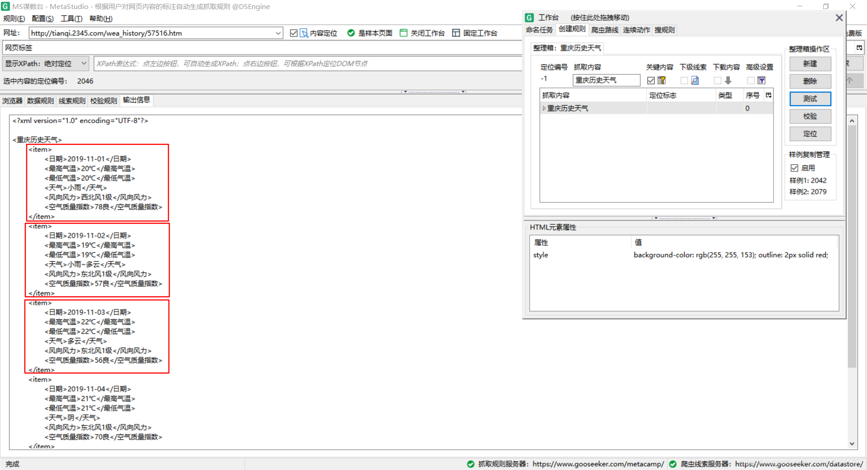Click the 类型 column header
Viewport: 867px width, 470px height.
(730, 95)
